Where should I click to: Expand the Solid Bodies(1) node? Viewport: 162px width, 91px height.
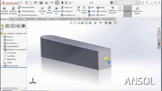(1, 46)
